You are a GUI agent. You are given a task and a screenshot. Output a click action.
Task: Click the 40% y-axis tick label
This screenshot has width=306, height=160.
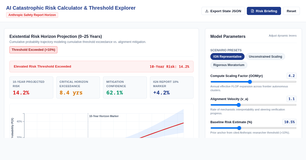point(19,122)
